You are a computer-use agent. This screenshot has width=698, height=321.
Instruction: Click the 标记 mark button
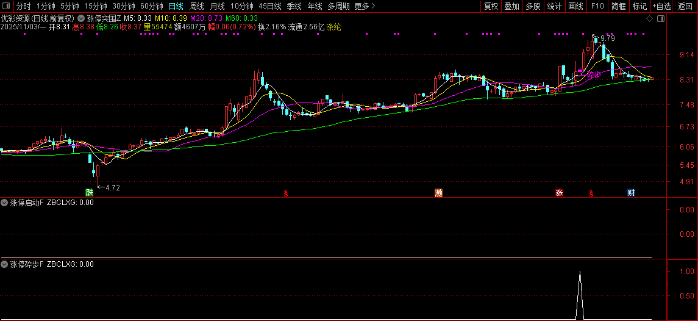point(639,6)
